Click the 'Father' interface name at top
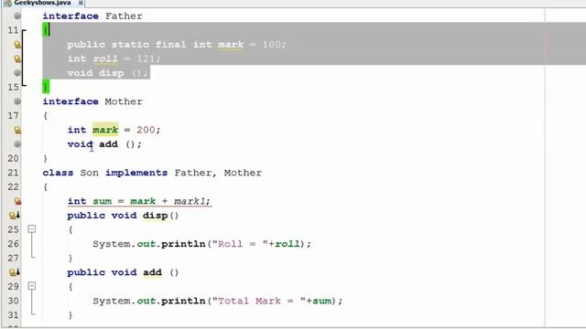 point(124,16)
